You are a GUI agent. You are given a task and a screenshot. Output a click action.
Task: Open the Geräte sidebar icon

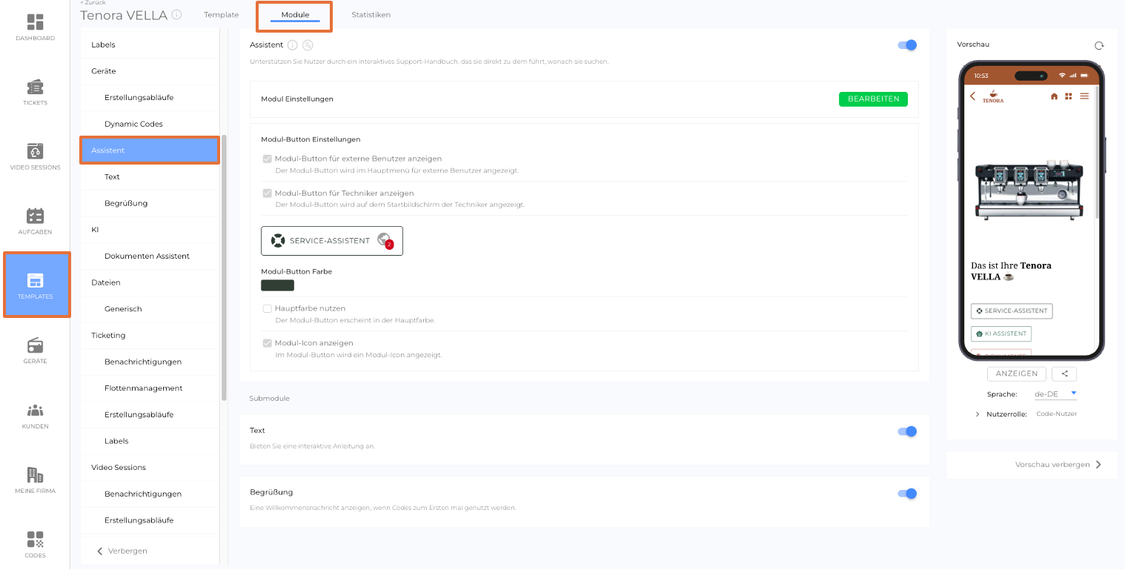click(x=35, y=345)
